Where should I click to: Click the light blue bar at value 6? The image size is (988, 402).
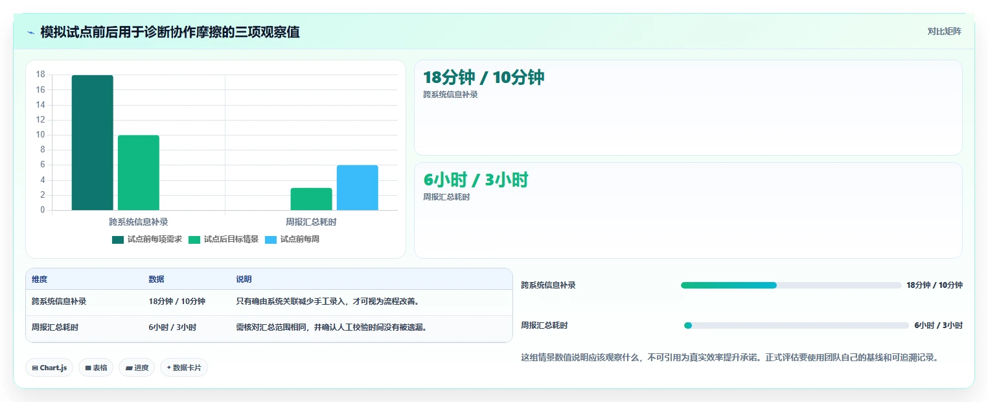pos(358,188)
